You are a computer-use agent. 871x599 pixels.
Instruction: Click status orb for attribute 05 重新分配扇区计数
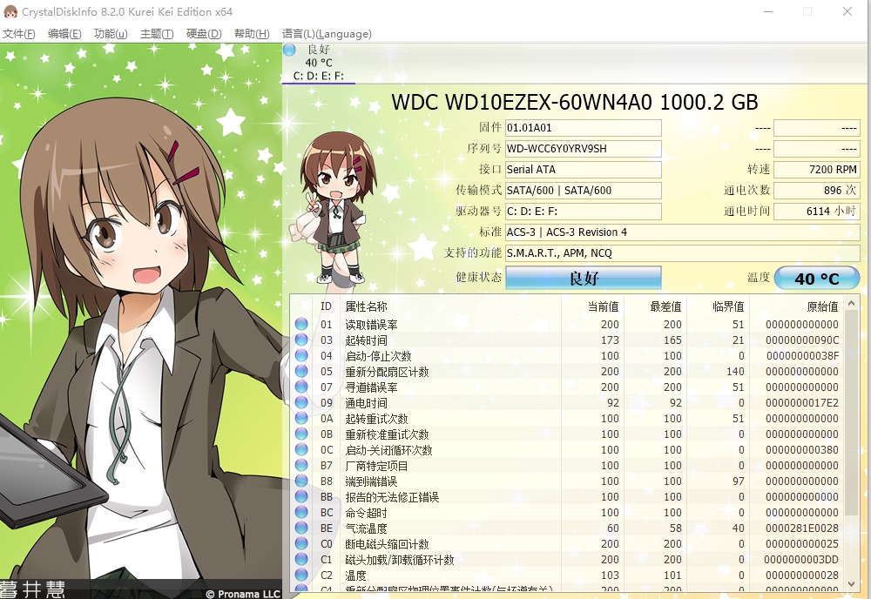[x=301, y=372]
